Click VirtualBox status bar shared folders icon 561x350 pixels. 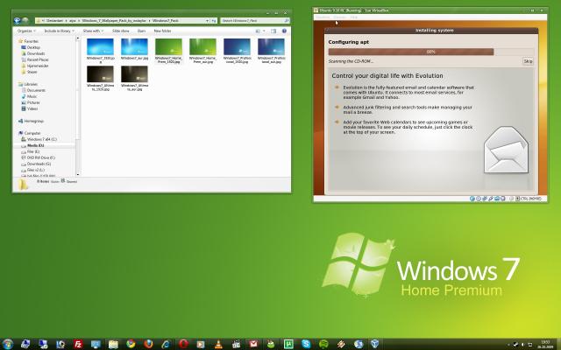point(497,199)
